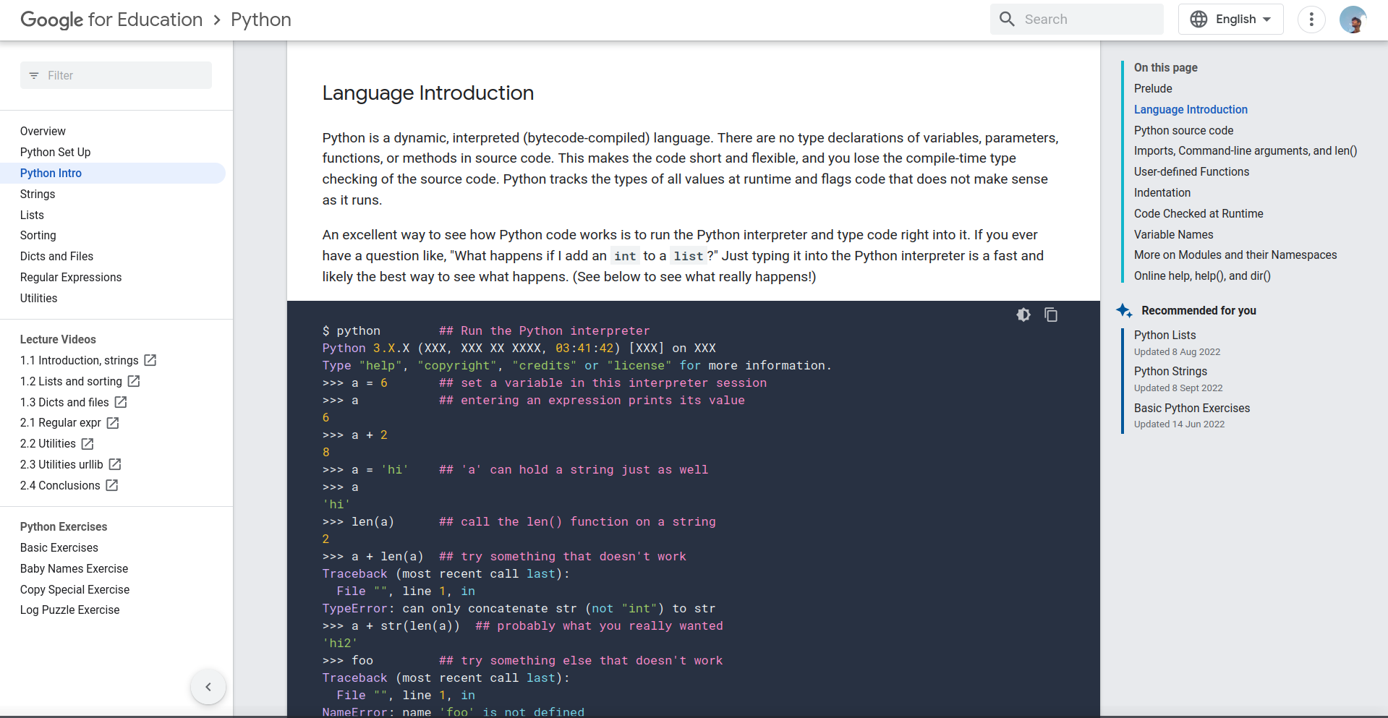Open Utilities sidebar page
Screen dimensions: 1388x718
point(38,298)
